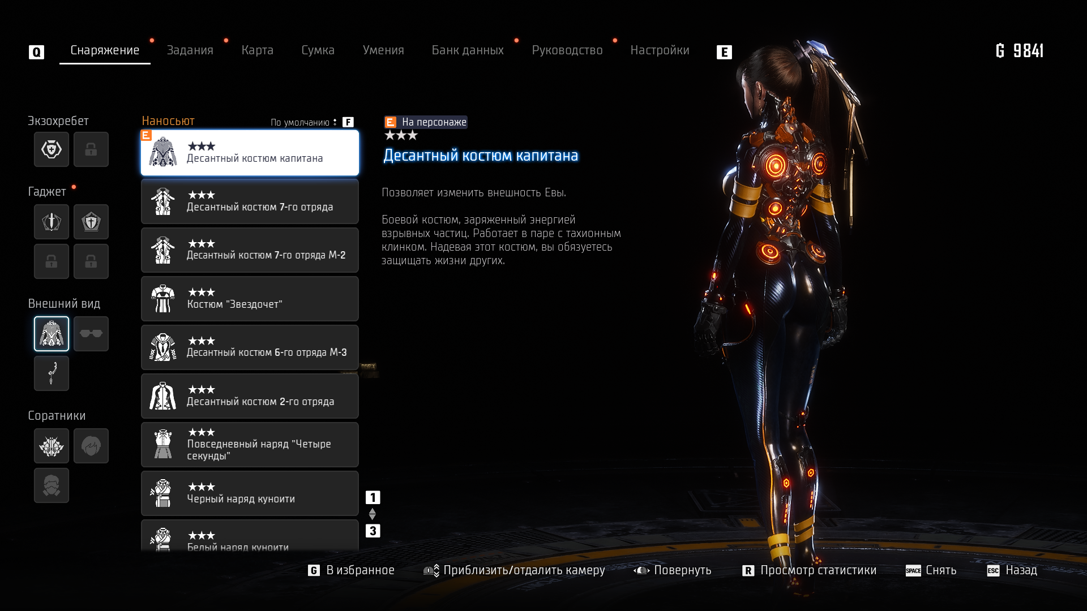Open the Карта tab
1087x611 pixels.
[258, 50]
